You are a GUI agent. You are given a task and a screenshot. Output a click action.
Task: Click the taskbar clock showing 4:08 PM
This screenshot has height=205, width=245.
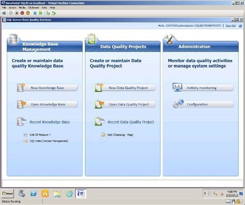[x=232, y=194]
